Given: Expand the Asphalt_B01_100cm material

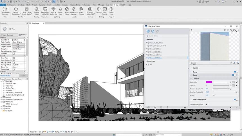Looking at the screenshot, I should [146, 43].
